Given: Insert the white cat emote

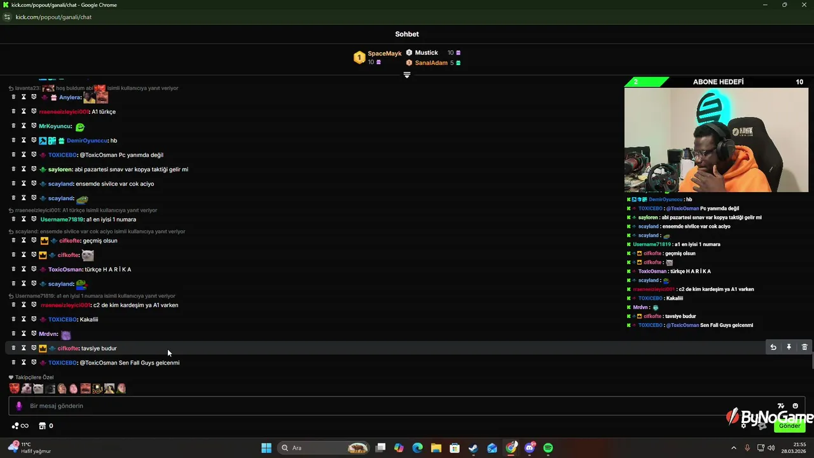Looking at the screenshot, I should click(38, 388).
